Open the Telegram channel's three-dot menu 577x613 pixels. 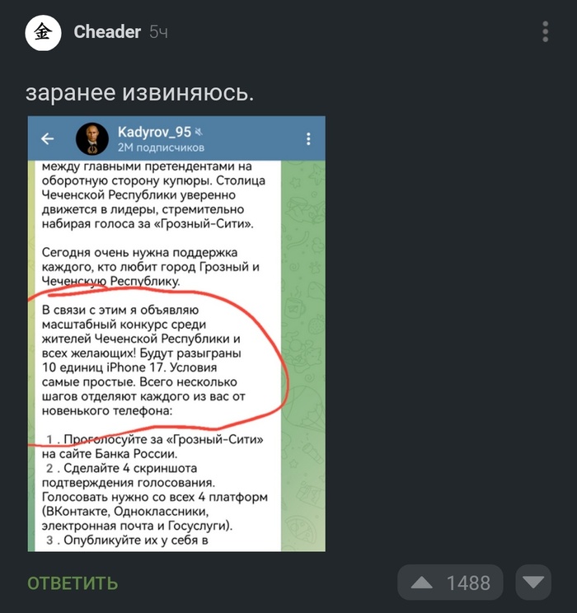point(308,138)
